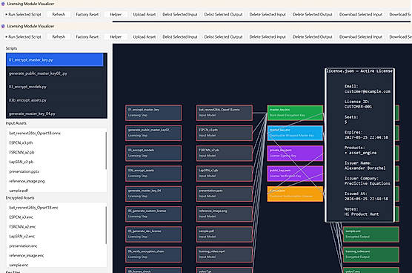Viewport: 412px width, 273px height.
Task: Click the ESPCN_x3.pth Input Model node
Action: [x=225, y=133]
